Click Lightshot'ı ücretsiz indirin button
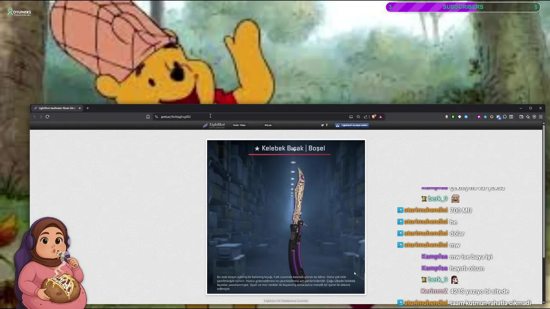The height and width of the screenshot is (309, 550). tap(352, 125)
